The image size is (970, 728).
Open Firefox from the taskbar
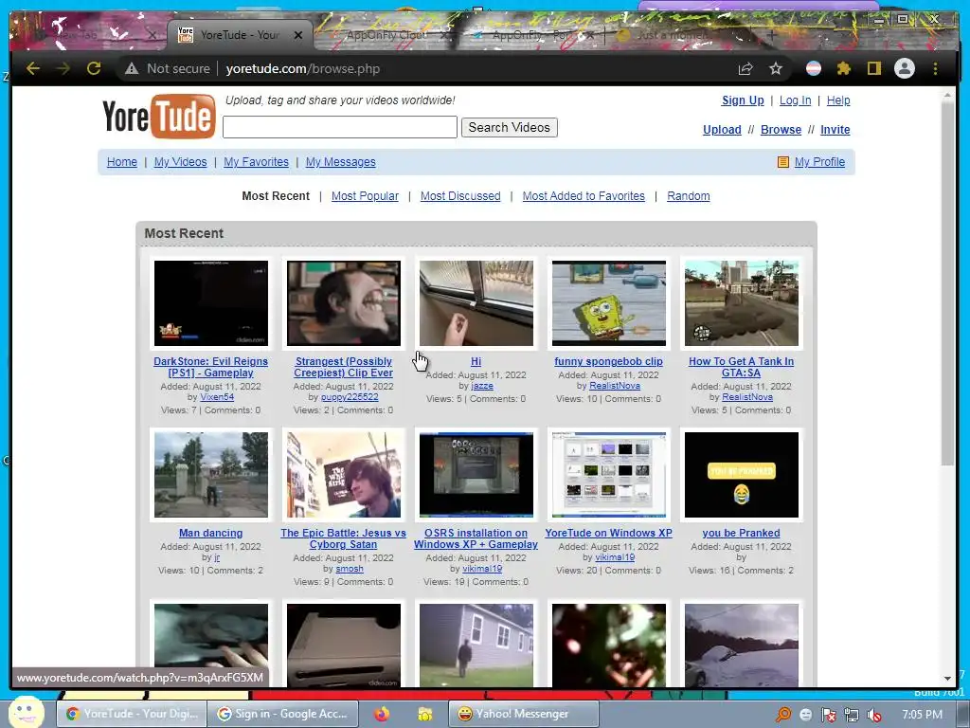coord(383,714)
